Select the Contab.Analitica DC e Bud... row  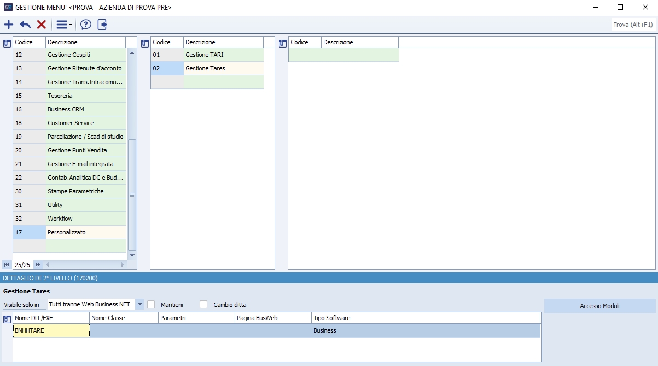(69, 178)
